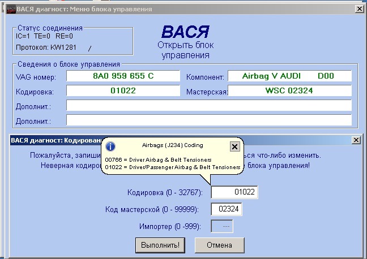Screen dimensions: 367x259
Task: Click the Отмена button
Action: pos(220,245)
